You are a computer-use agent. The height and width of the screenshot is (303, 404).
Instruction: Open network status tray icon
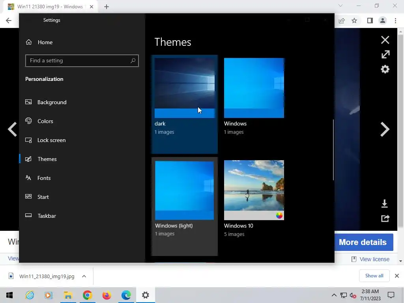[x=344, y=295]
